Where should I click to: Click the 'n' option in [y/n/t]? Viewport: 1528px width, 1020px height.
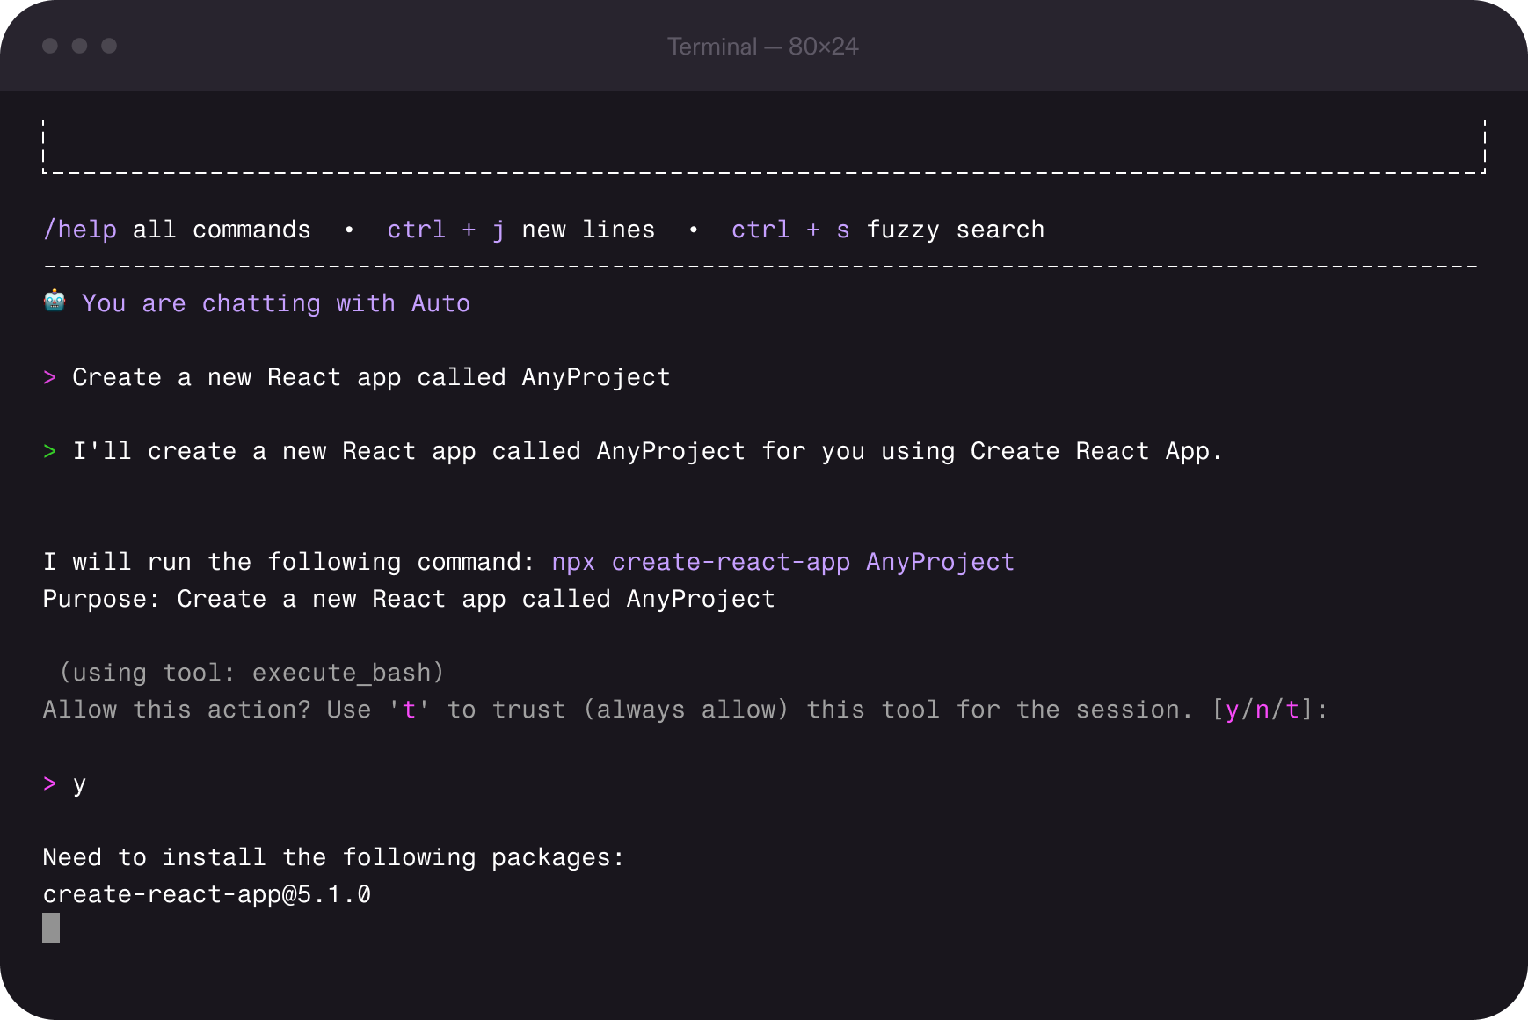pyautogui.click(x=1262, y=710)
